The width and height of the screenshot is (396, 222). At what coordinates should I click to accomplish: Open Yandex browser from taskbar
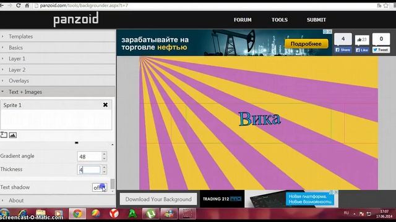click(x=114, y=213)
